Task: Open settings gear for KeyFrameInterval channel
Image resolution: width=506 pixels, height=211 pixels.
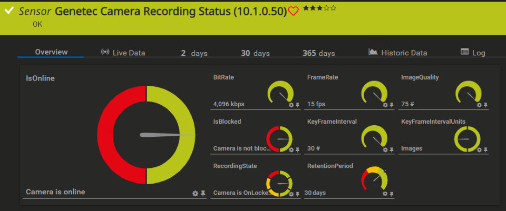Action: click(385, 150)
